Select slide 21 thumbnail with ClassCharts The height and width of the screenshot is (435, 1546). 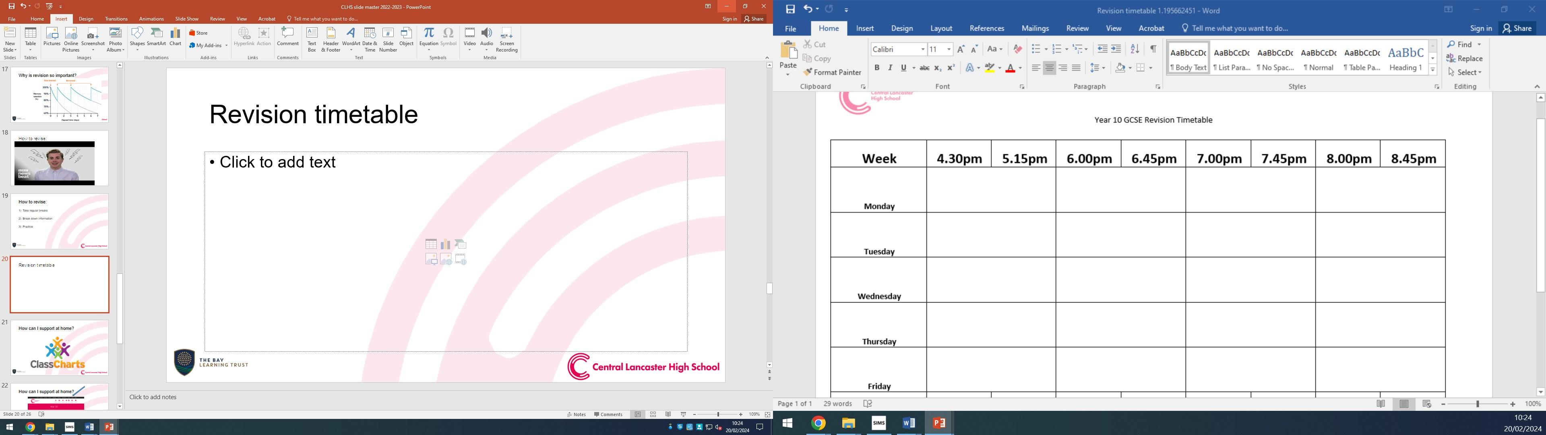[60, 348]
